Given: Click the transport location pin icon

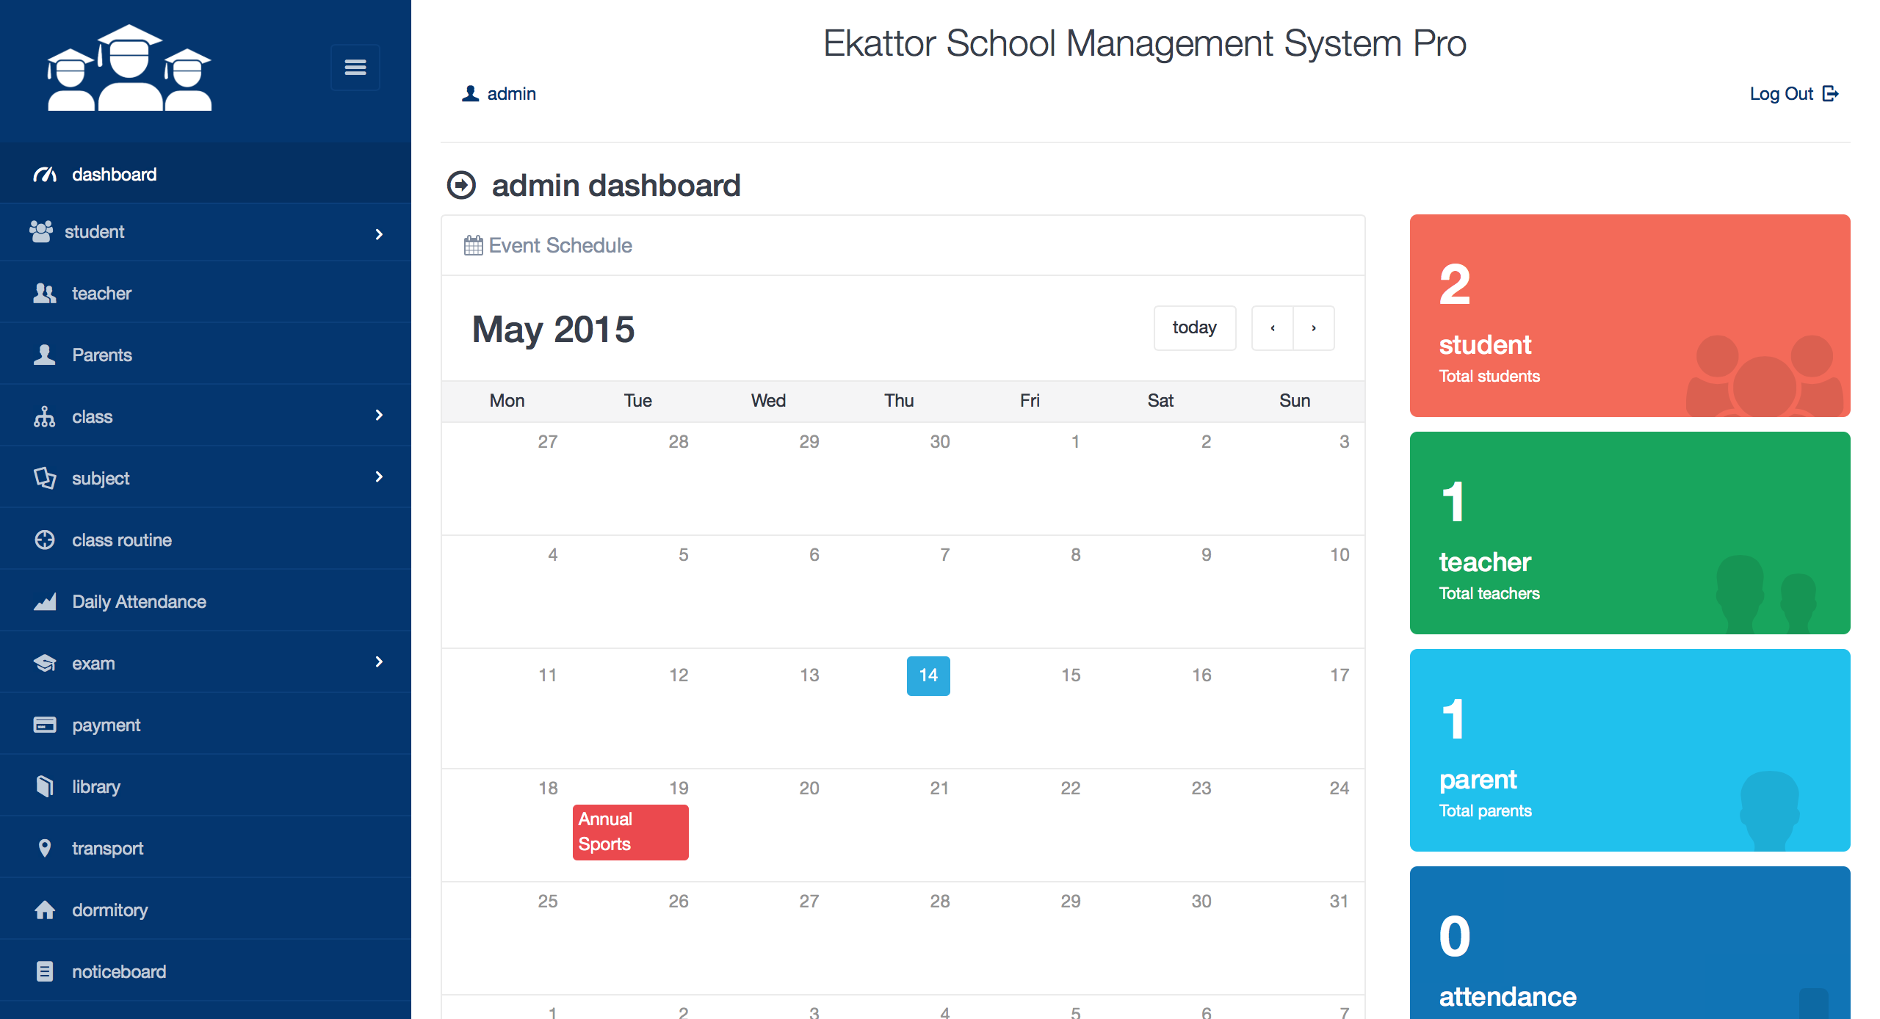Looking at the screenshot, I should click(x=43, y=848).
